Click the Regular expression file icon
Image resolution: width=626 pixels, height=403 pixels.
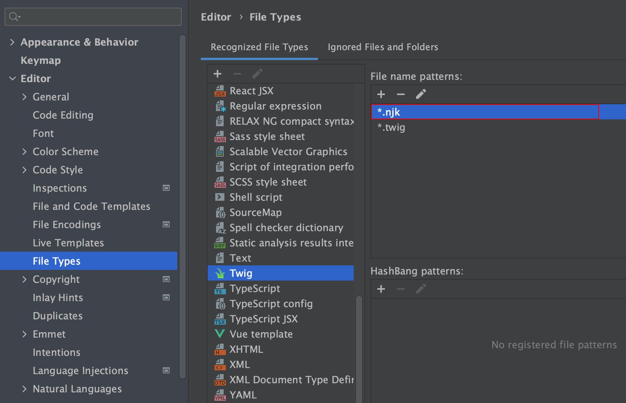pyautogui.click(x=220, y=106)
